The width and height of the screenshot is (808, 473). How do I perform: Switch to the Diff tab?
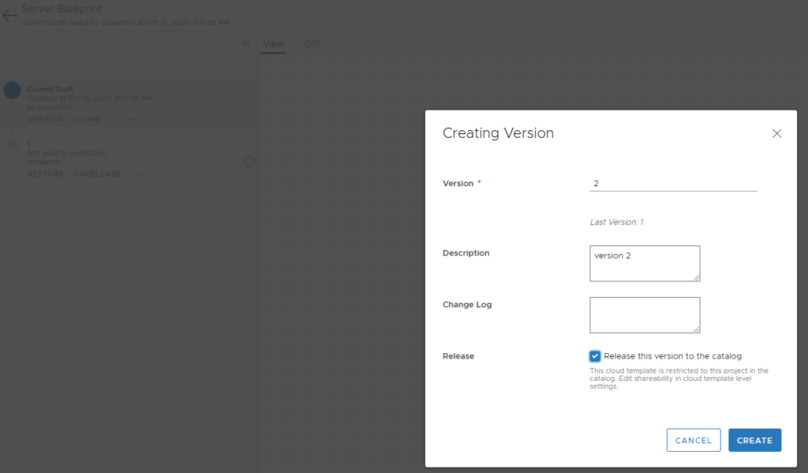[x=312, y=43]
